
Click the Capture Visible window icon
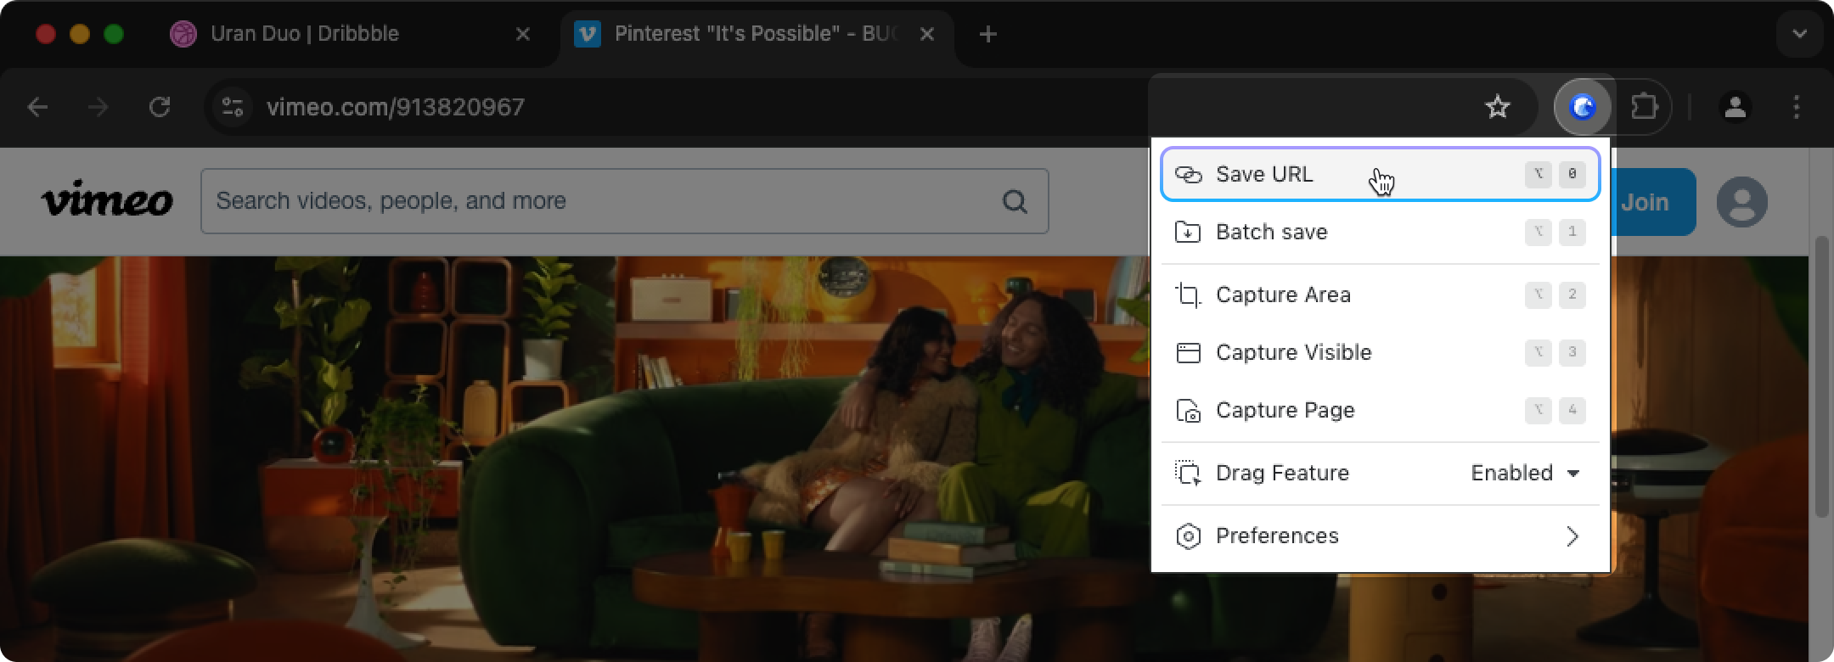(1188, 352)
